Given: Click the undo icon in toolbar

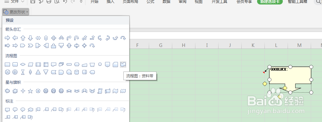Looking at the screenshot, I should 65,2.
